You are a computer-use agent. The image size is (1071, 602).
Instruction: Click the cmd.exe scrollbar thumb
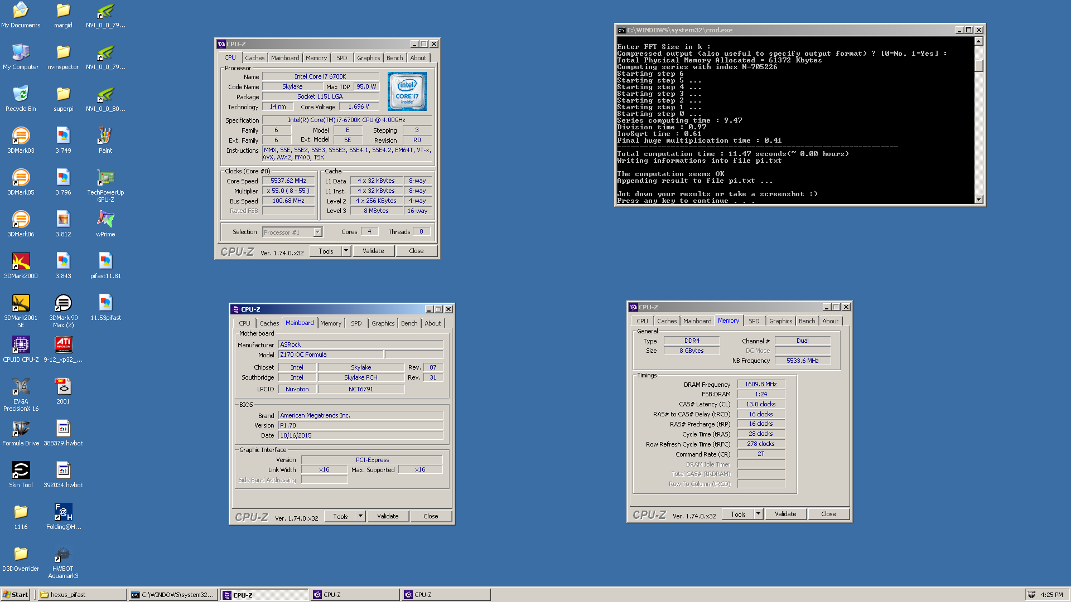click(x=978, y=65)
